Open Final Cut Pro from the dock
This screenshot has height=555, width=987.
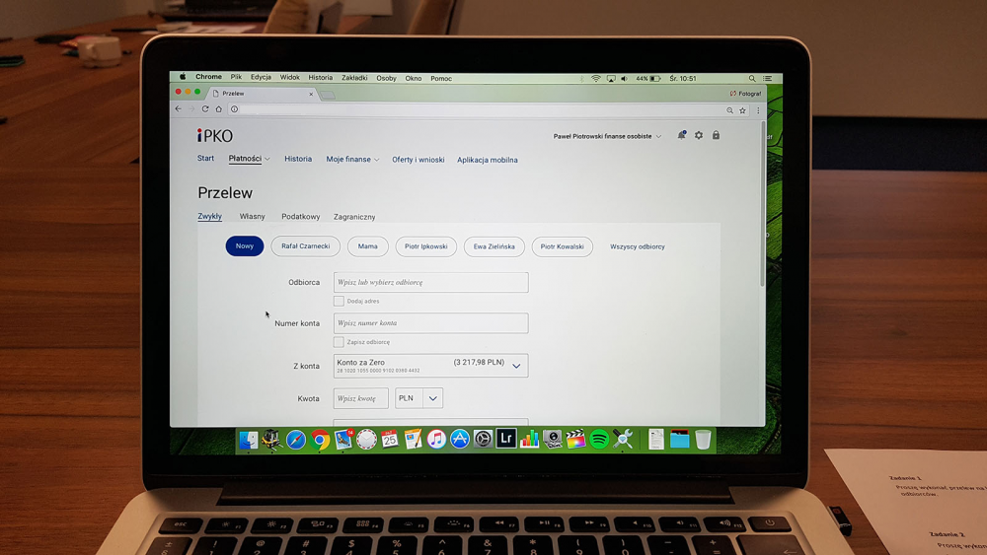[x=575, y=439]
